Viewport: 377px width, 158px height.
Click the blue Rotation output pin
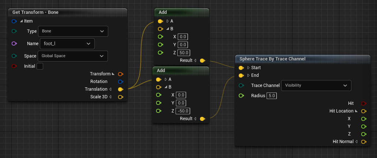[120, 82]
